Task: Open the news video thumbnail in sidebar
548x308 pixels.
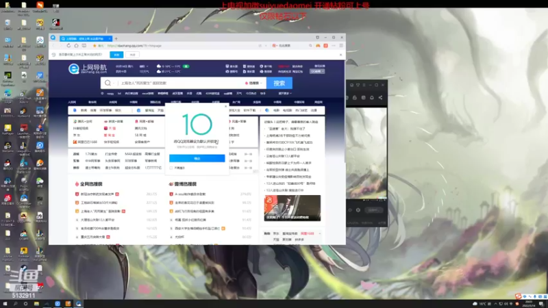Action: tap(292, 208)
